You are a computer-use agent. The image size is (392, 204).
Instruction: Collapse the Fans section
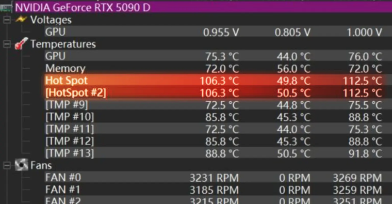pyautogui.click(x=7, y=165)
